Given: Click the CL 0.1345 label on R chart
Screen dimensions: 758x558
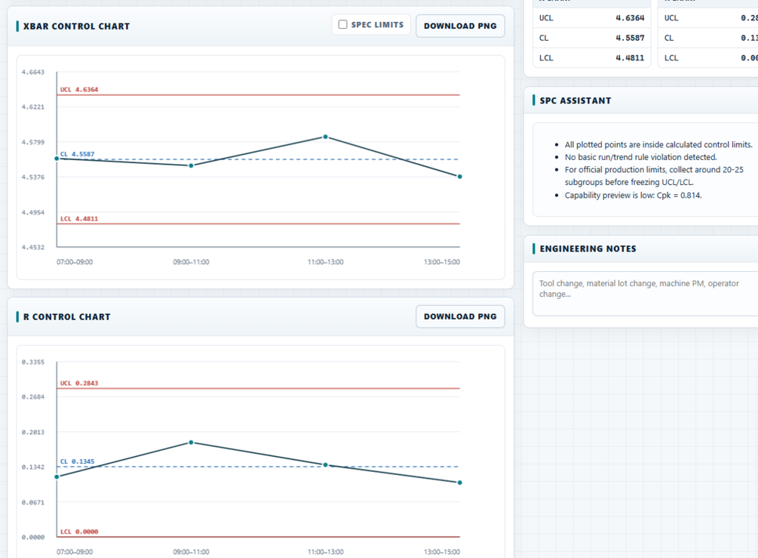Looking at the screenshot, I should [x=78, y=461].
